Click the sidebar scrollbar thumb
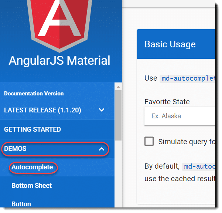Viewport: 222px width, 213px height. click(118, 115)
